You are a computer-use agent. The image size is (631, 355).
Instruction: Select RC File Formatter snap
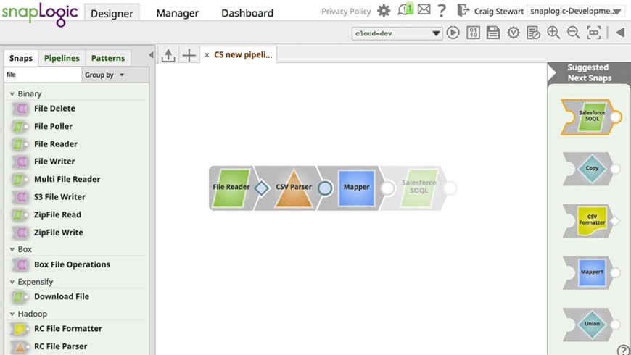point(68,329)
